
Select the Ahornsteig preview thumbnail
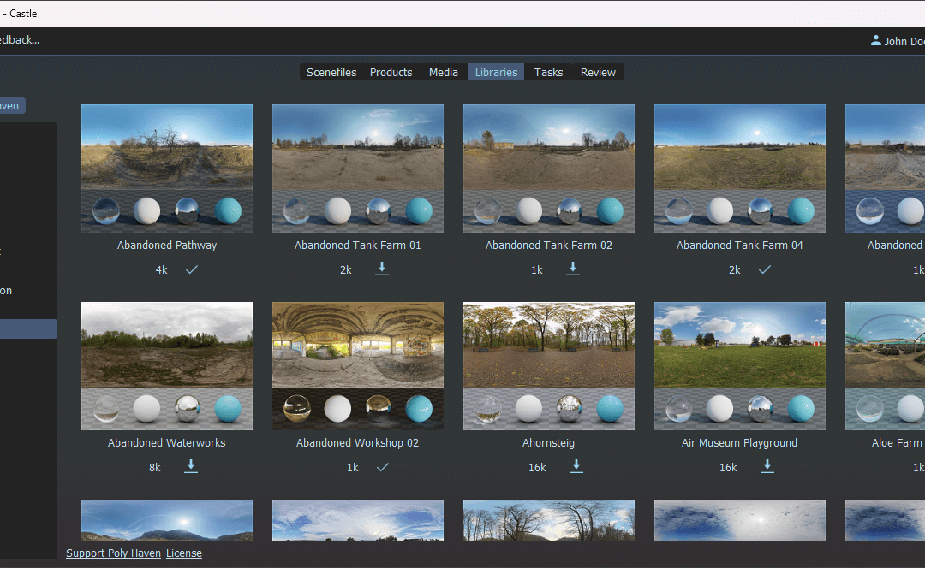tap(549, 365)
